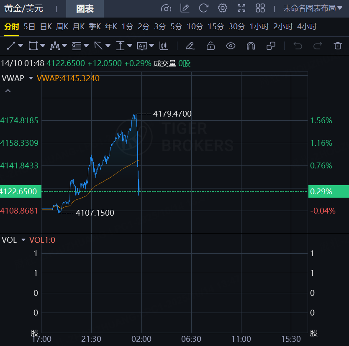Enter fullscreen chart mode

(241, 8)
